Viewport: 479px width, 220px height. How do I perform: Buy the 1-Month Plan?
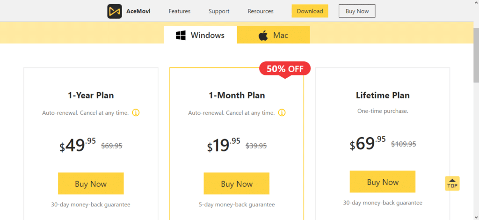pyautogui.click(x=237, y=183)
